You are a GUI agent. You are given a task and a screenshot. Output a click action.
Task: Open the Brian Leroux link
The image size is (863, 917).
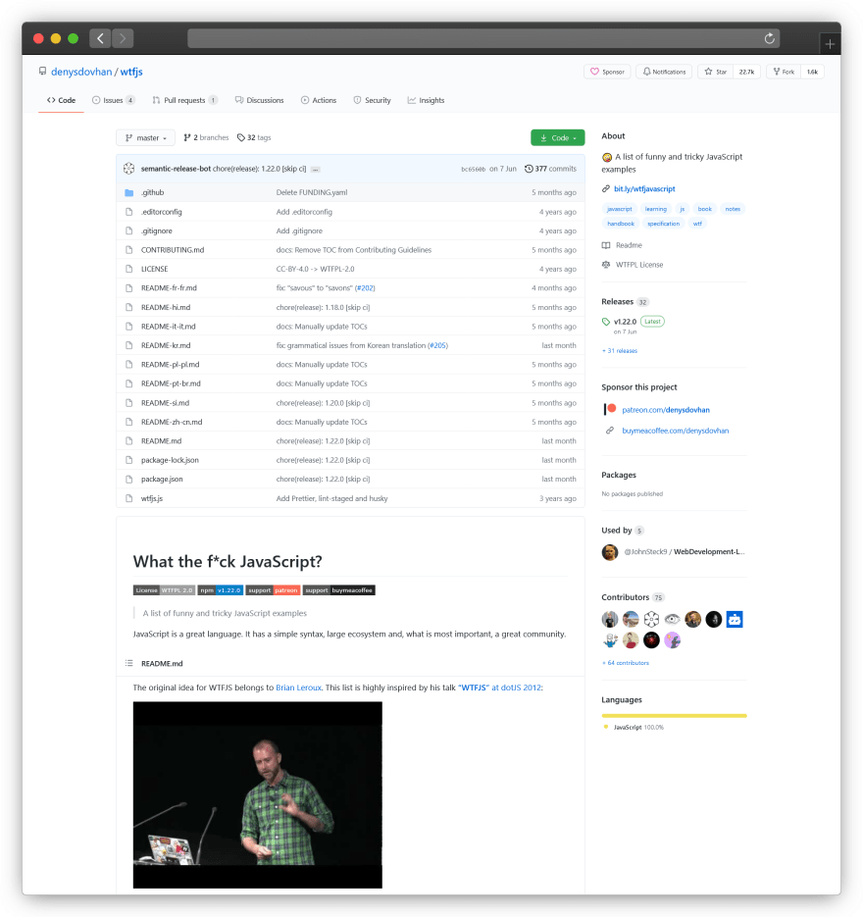pyautogui.click(x=298, y=688)
